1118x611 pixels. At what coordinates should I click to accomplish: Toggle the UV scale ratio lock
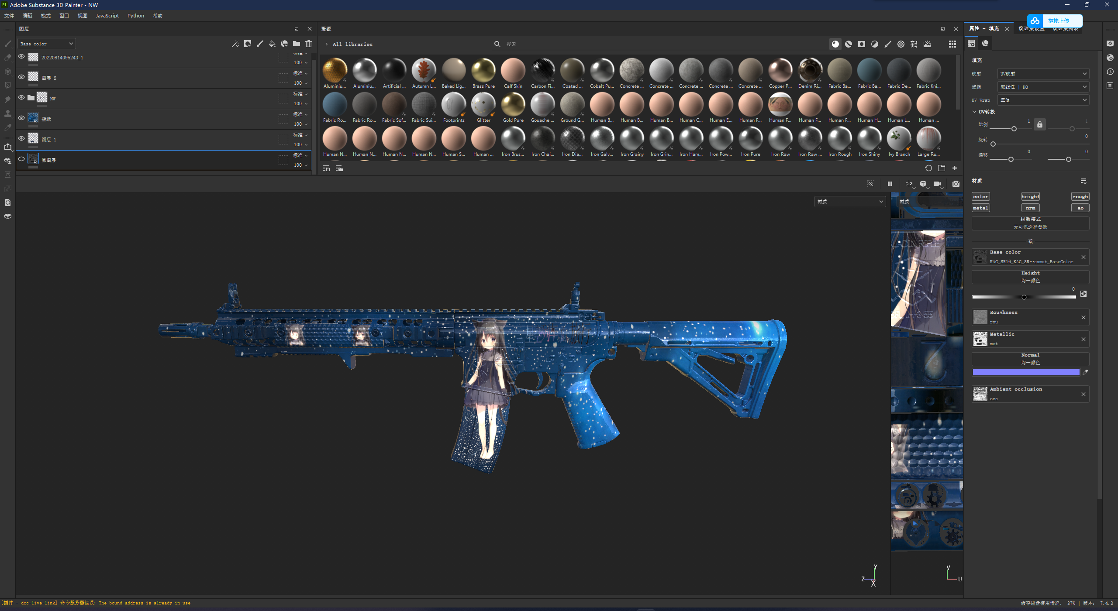coord(1040,124)
